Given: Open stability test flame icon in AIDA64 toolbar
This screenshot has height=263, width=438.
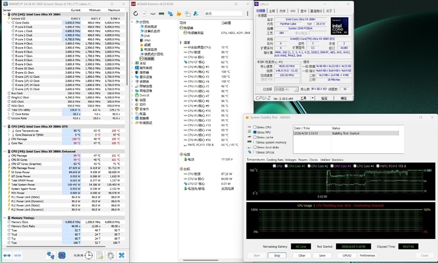Looking at the screenshot, I should pyautogui.click(x=179, y=13).
